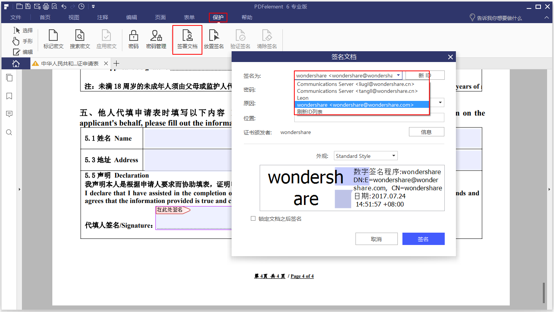Click the 5.1 姓名 Name form field
The width and height of the screenshot is (554, 312).
(187, 138)
